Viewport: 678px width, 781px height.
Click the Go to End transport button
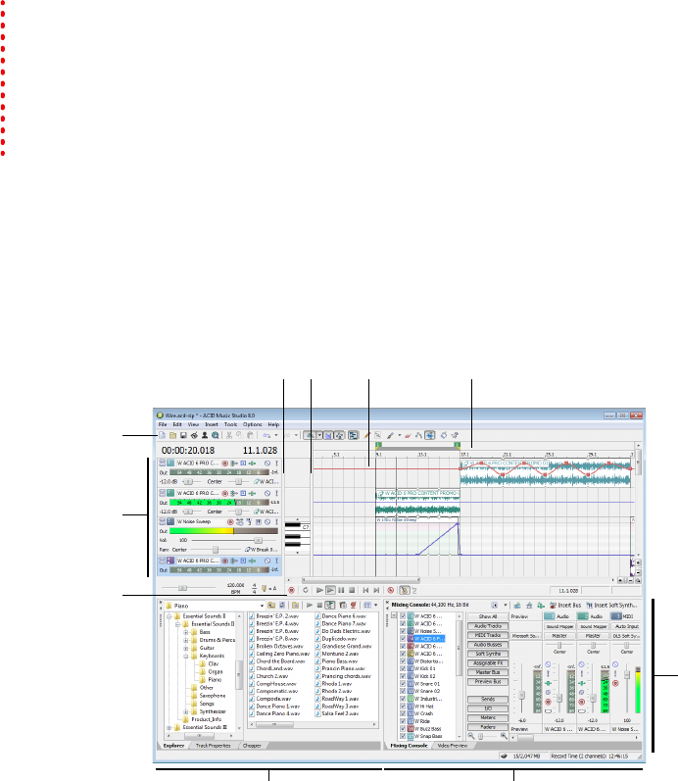[x=376, y=590]
